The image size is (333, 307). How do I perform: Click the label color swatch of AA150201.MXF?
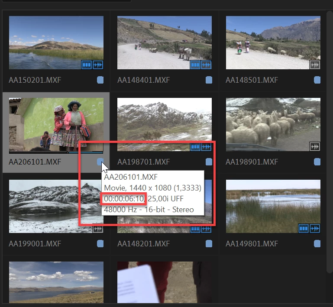pyautogui.click(x=100, y=80)
